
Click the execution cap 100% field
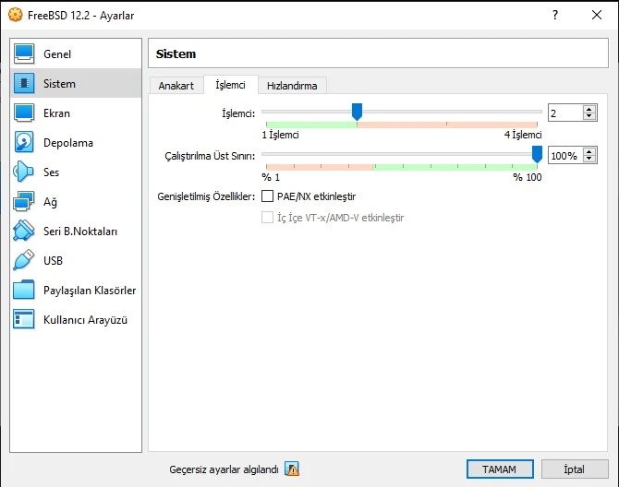click(x=565, y=156)
